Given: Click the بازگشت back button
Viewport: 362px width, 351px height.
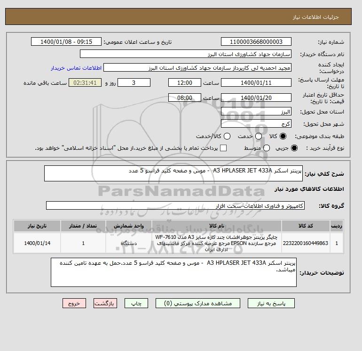Looking at the screenshot, I should pos(105,303).
